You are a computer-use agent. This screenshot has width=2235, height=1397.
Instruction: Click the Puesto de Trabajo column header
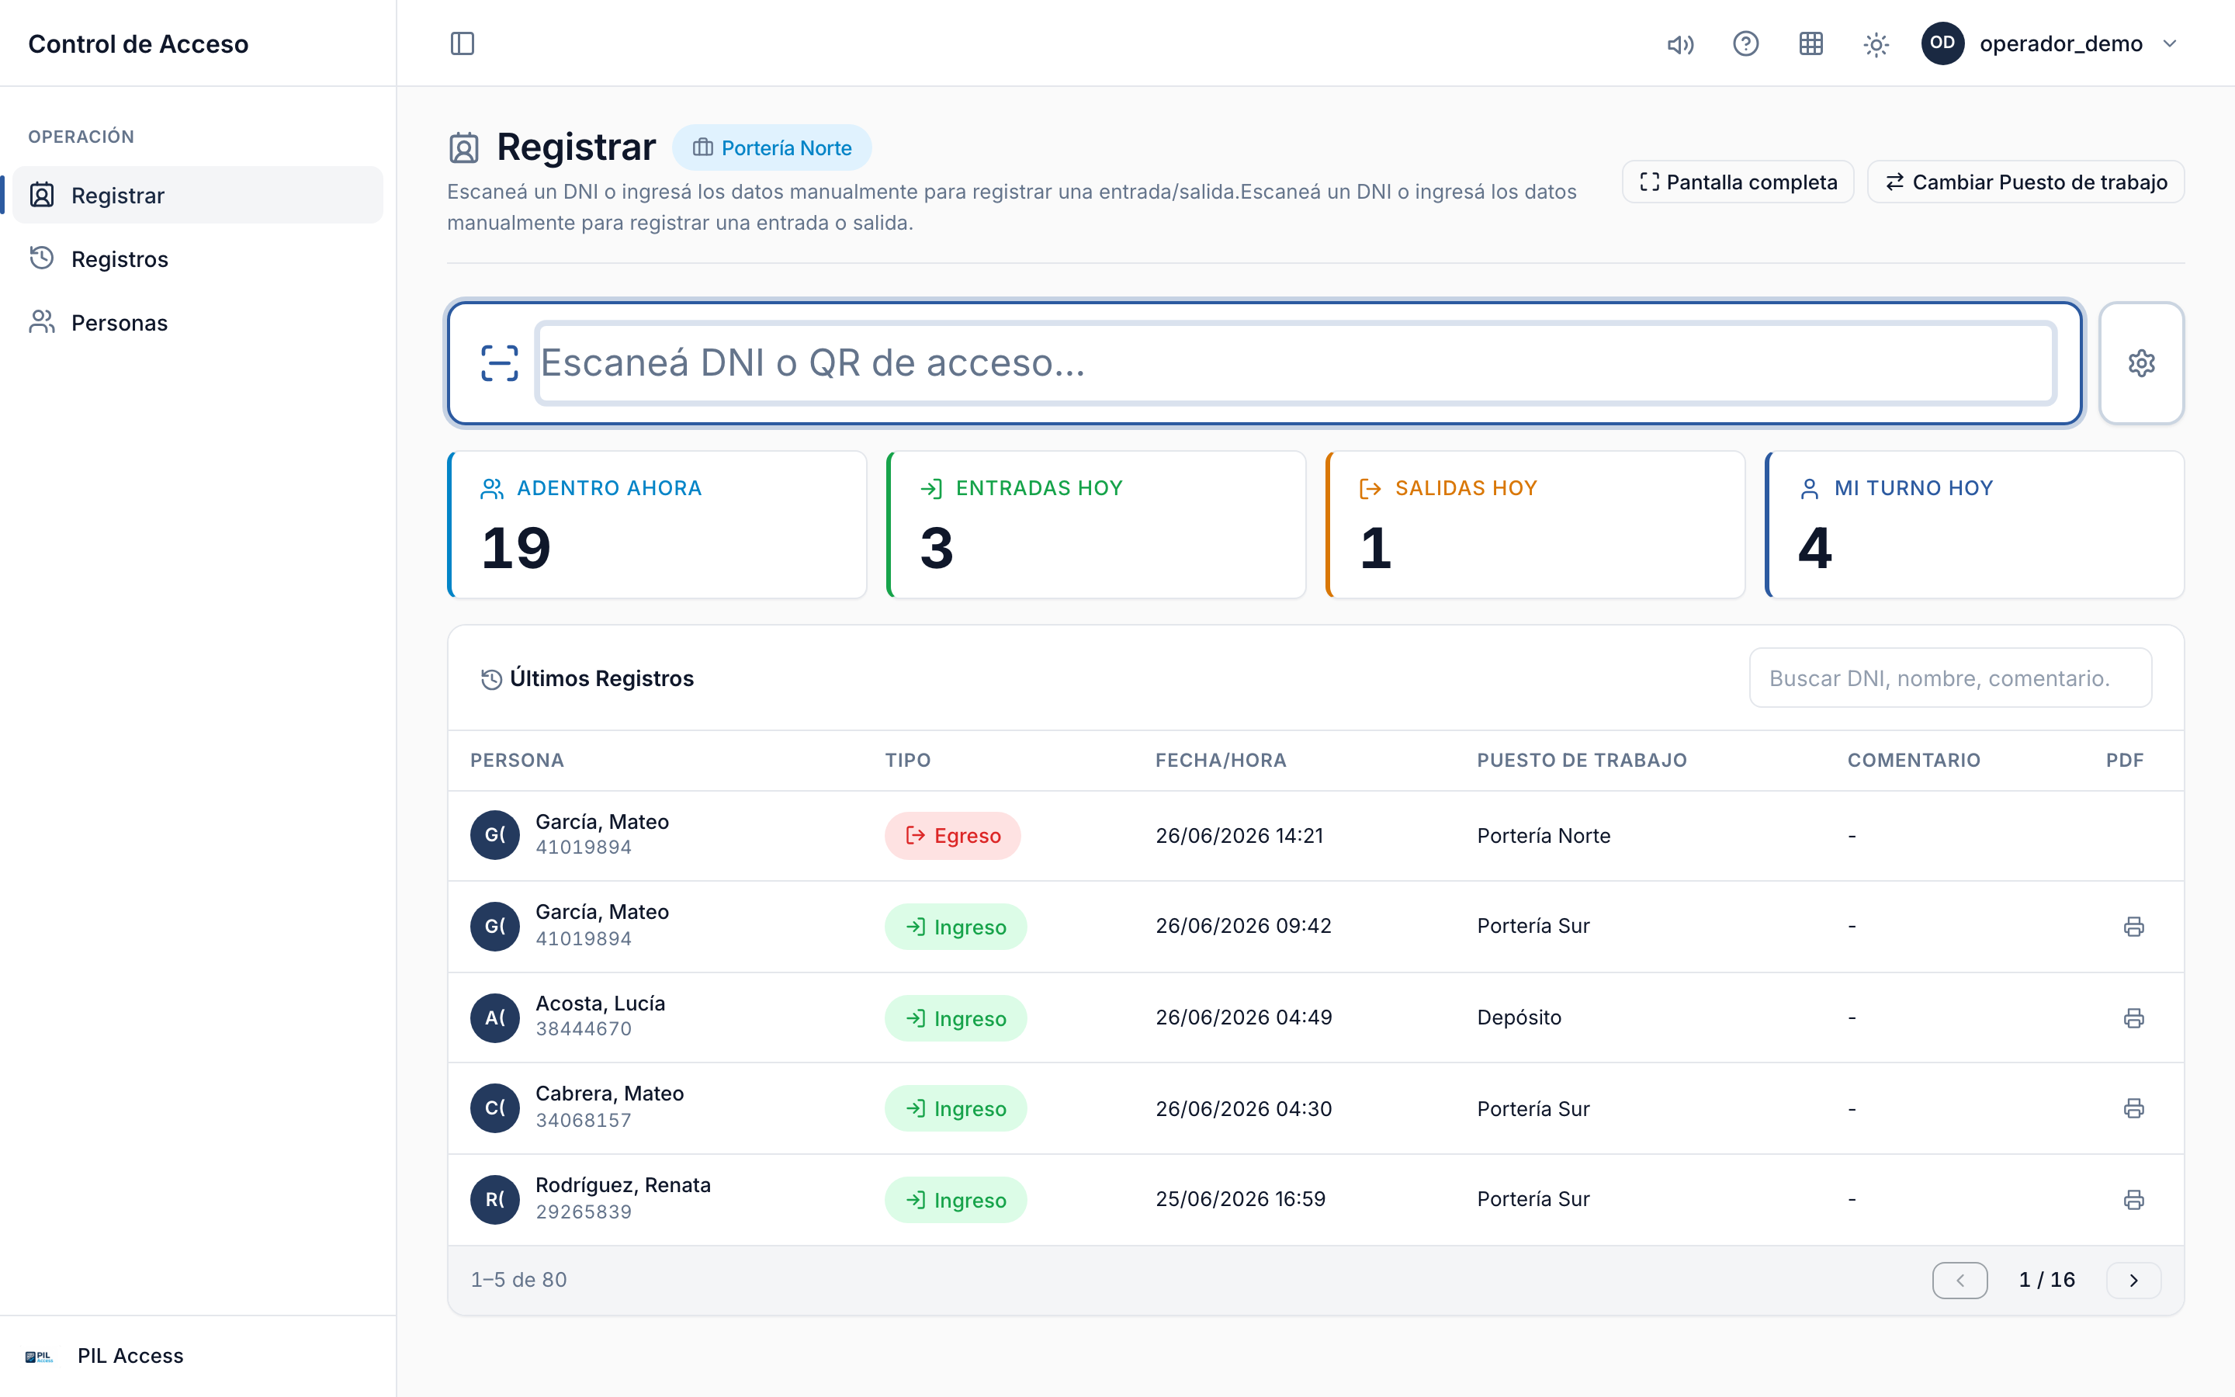[1582, 761]
